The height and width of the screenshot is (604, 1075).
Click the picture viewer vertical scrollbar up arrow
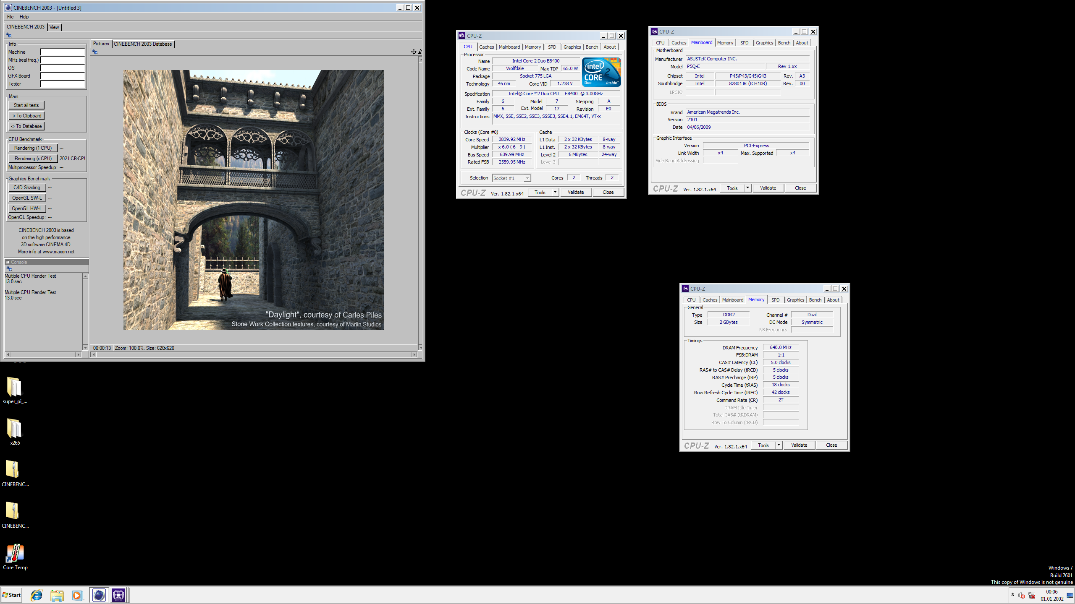[x=420, y=60]
